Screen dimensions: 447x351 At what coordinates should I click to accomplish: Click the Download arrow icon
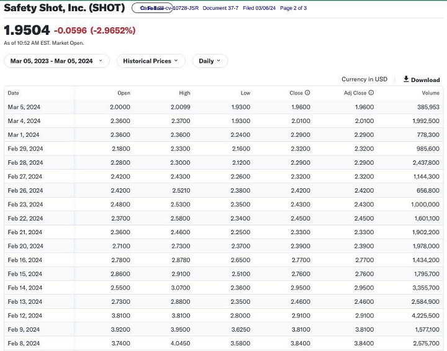(x=406, y=79)
